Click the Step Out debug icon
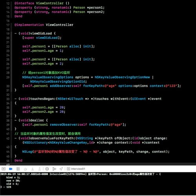 click(x=40, y=169)
